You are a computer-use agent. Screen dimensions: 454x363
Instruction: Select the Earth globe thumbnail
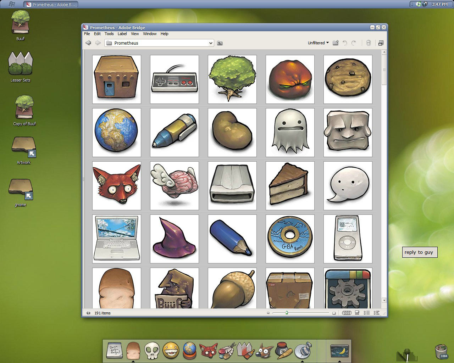click(x=117, y=133)
